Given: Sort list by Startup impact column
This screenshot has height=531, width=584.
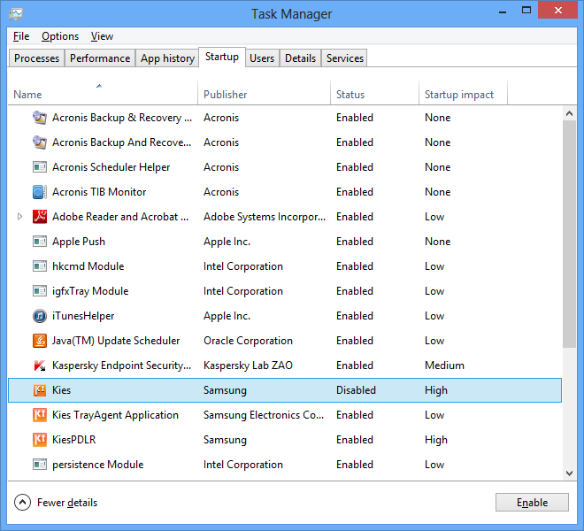Looking at the screenshot, I should pos(459,95).
